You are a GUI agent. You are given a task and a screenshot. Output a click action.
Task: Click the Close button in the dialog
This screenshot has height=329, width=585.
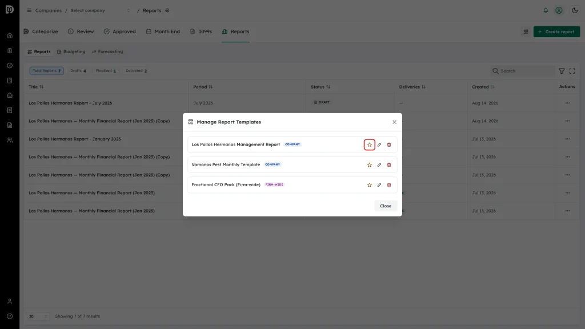coord(386,206)
